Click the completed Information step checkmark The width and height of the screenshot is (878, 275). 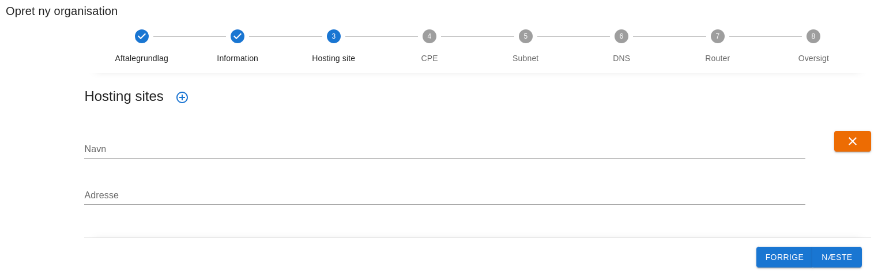point(238,36)
